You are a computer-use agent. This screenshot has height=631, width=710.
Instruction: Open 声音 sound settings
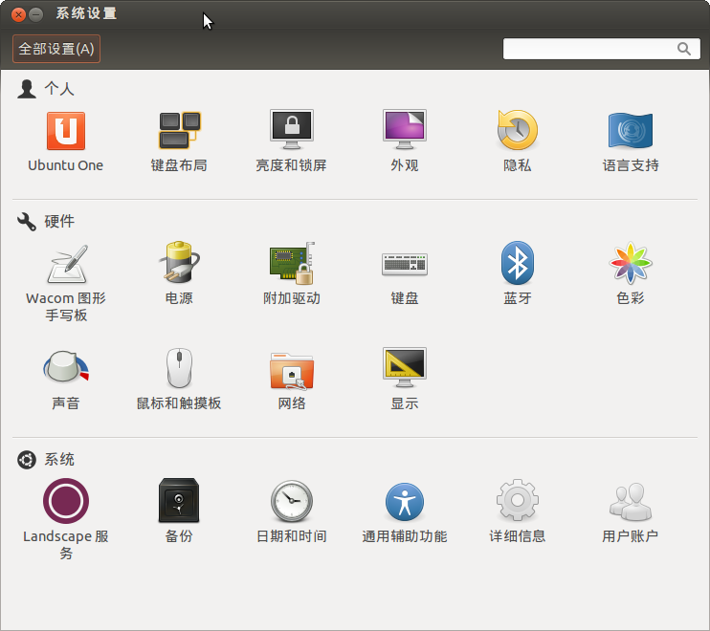pyautogui.click(x=66, y=380)
